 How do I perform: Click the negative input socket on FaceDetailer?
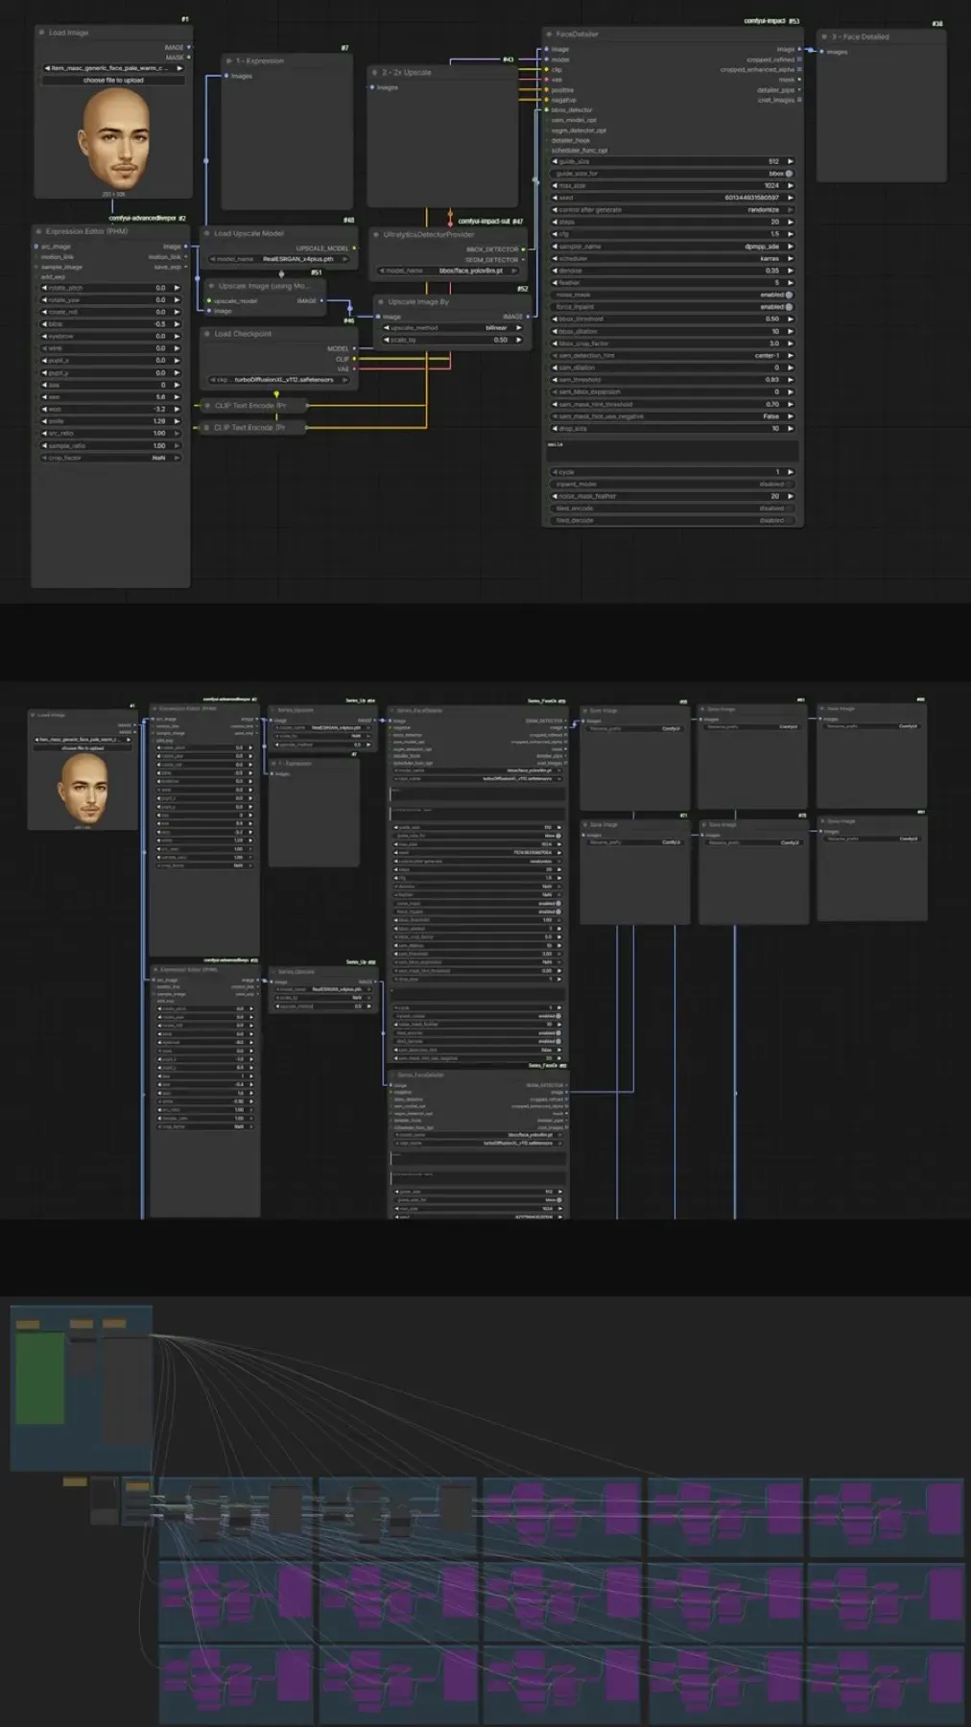pyautogui.click(x=547, y=100)
